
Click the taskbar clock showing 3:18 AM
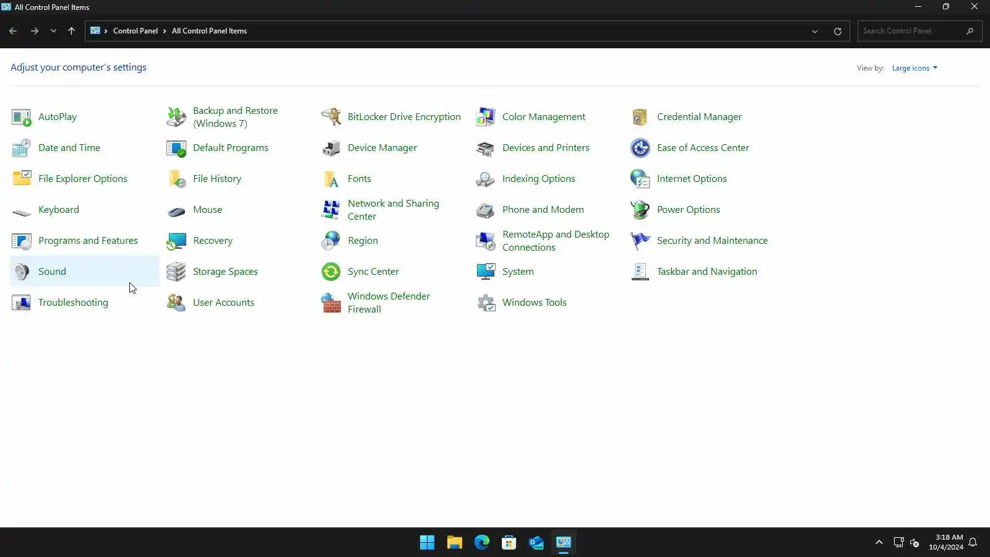tap(946, 542)
